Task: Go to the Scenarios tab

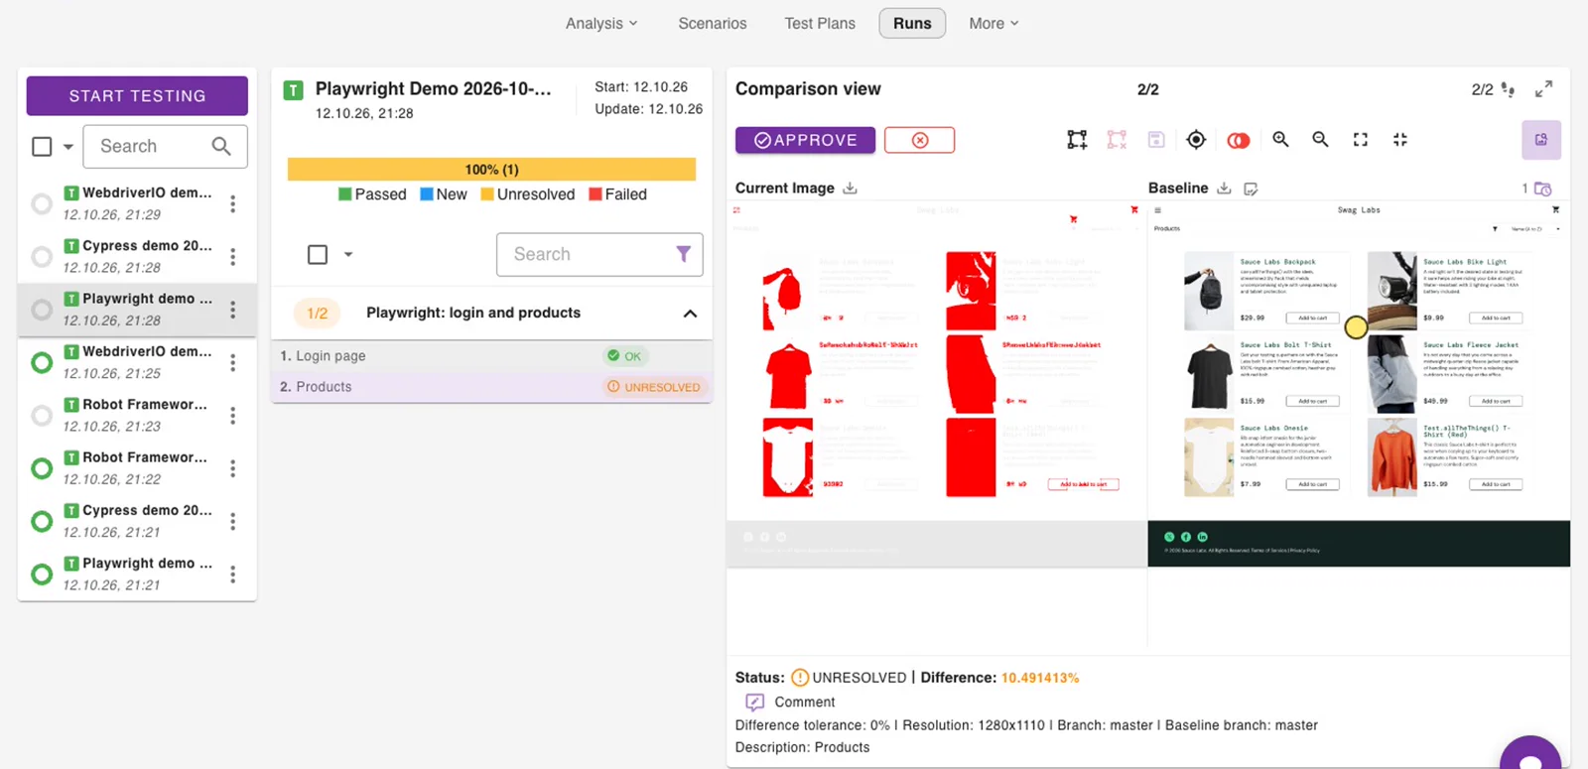Action: click(x=713, y=23)
